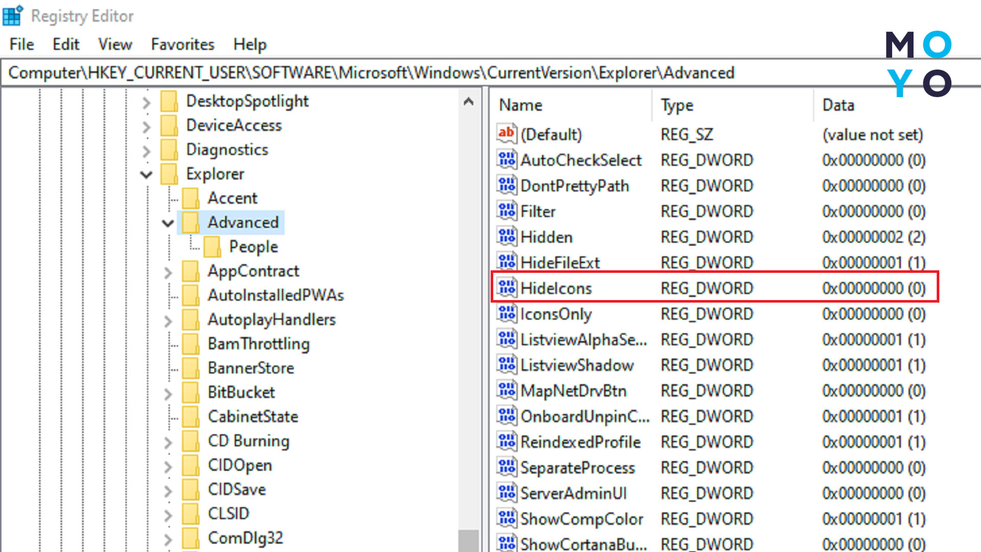The width and height of the screenshot is (981, 552).
Task: Collapse the Advanced key chevron
Action: (168, 223)
